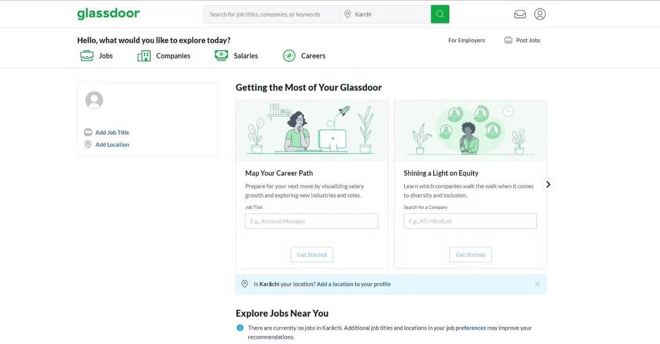Click the Salaries money icon
The image size is (660, 344).
tap(221, 55)
